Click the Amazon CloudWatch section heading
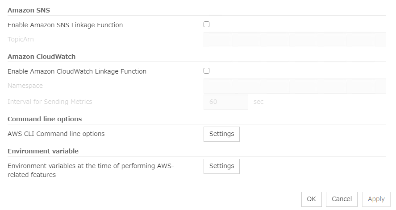Image resolution: width=396 pixels, height=210 pixels. (42, 57)
